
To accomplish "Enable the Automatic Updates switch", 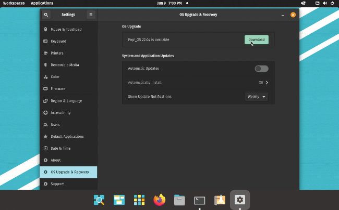I will pos(261,69).
